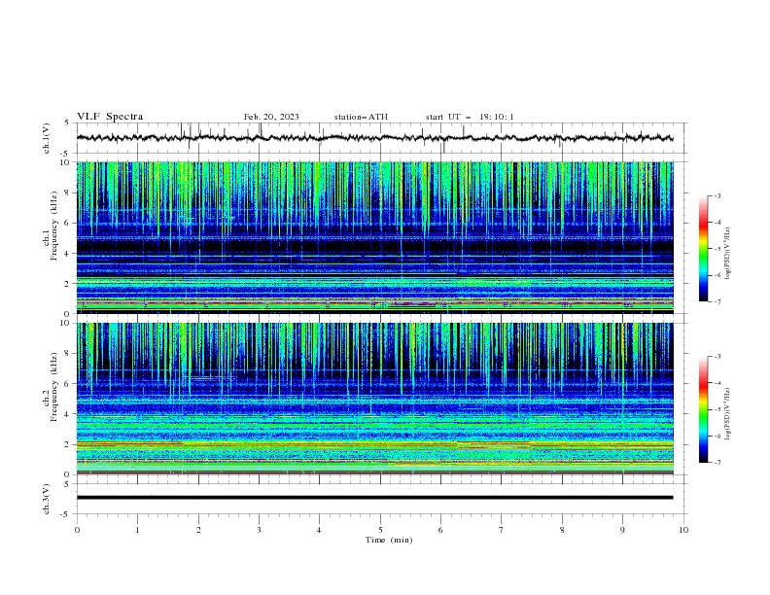Click the time axis tick label "5"
770x595 pixels.
380,530
